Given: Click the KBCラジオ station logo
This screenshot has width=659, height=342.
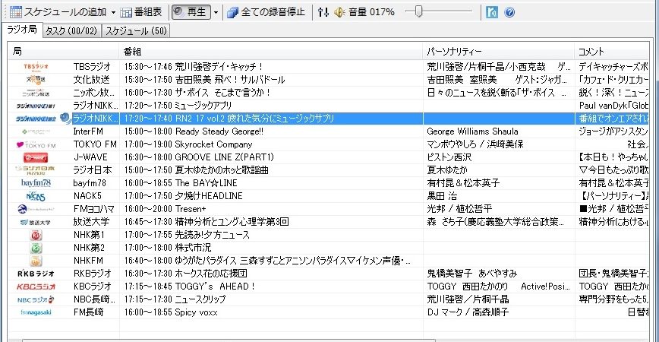Looking at the screenshot, I should pos(36,287).
